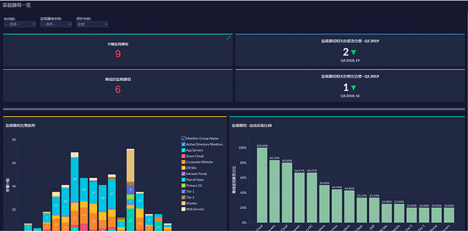This screenshot has width=468, height=232.
Task: Toggle the Vcenter legend checkbox
Action: [183, 203]
